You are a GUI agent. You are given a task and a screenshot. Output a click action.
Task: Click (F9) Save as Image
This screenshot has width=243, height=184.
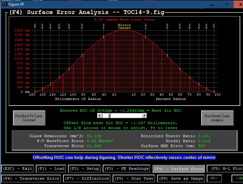[x=181, y=178]
